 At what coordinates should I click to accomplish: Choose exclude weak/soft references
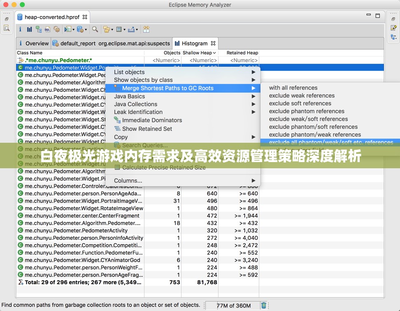tap(330, 119)
